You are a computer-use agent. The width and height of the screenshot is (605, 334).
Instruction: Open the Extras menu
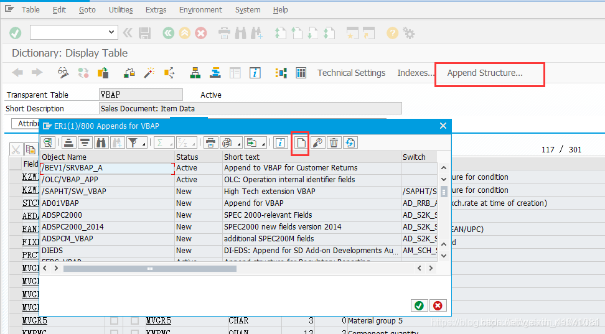point(156,10)
